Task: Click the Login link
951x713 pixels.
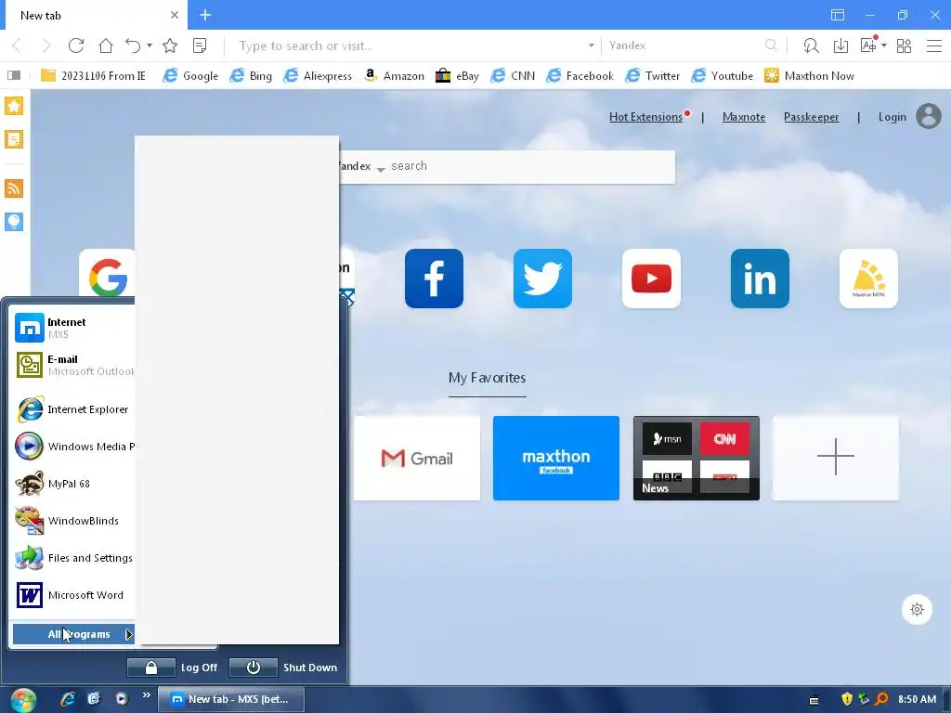Action: click(892, 117)
